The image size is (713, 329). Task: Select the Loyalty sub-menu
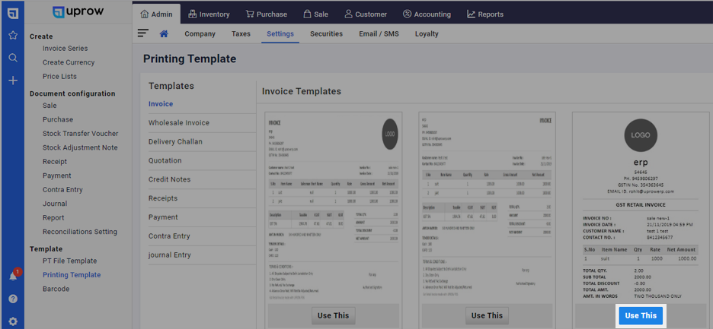[427, 33]
